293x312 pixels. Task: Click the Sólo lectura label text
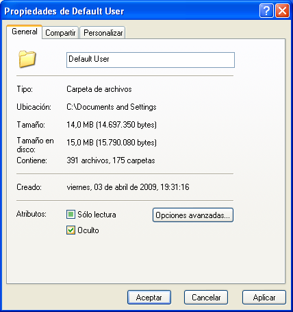click(97, 215)
